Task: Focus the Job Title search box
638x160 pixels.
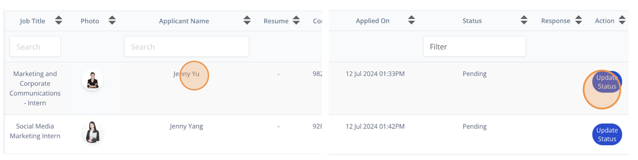Action: click(35, 47)
